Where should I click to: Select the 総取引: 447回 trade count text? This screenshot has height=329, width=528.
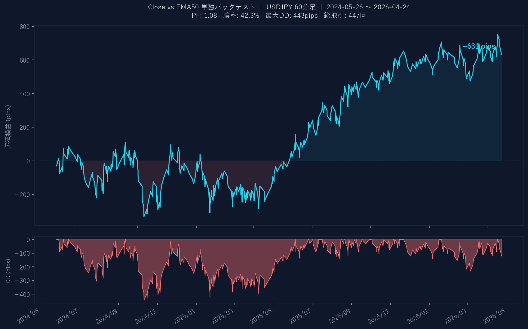click(345, 16)
